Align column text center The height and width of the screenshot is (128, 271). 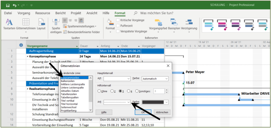(70, 20)
